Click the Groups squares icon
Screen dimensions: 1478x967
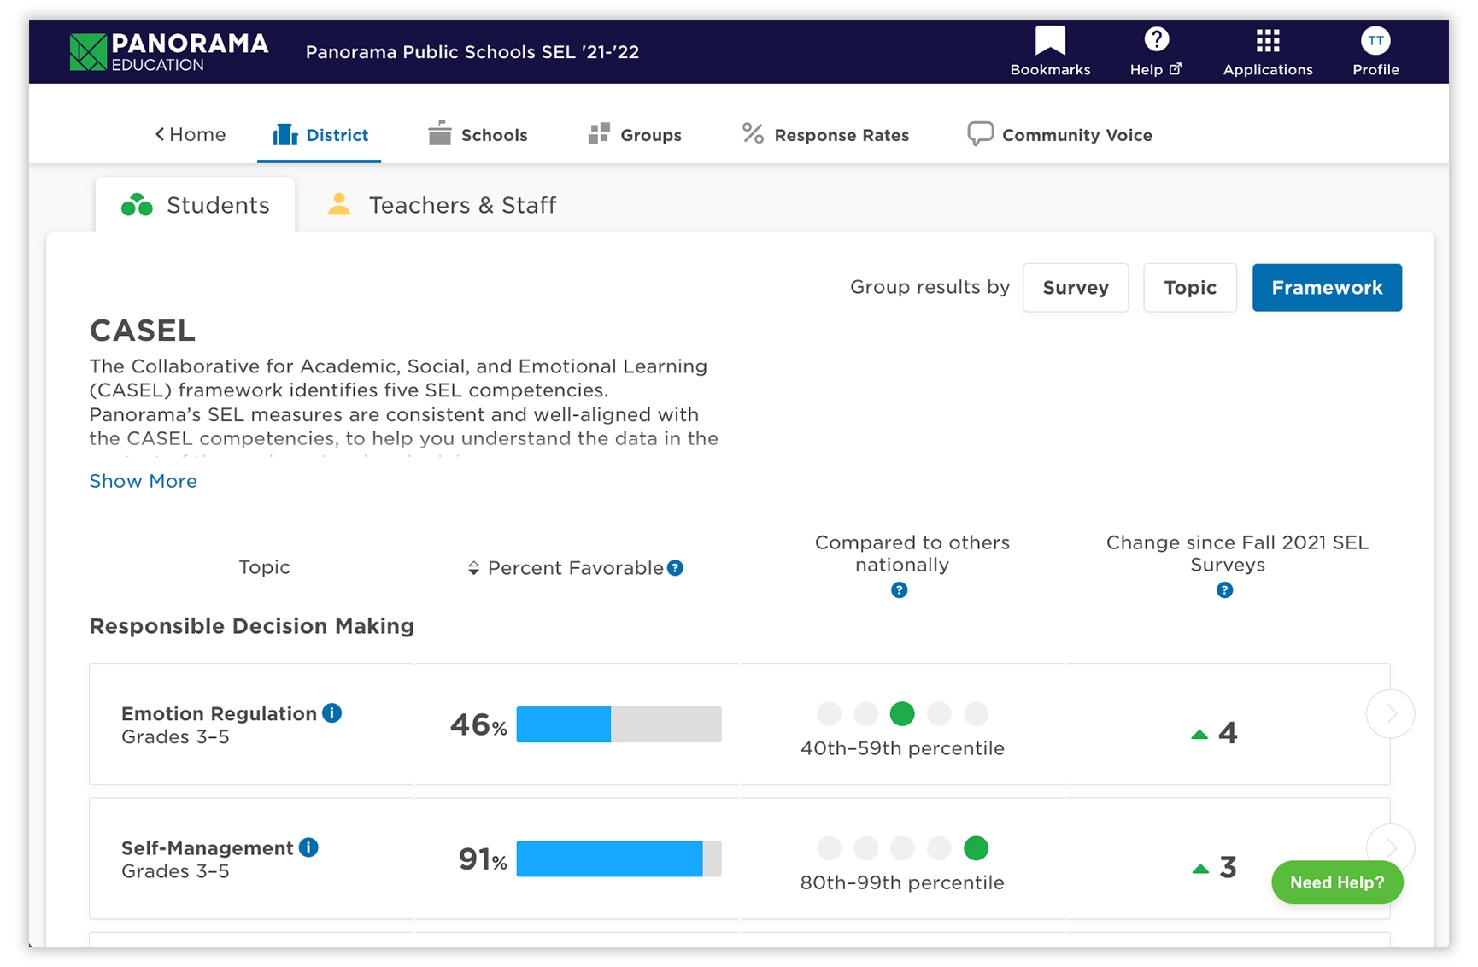click(599, 133)
